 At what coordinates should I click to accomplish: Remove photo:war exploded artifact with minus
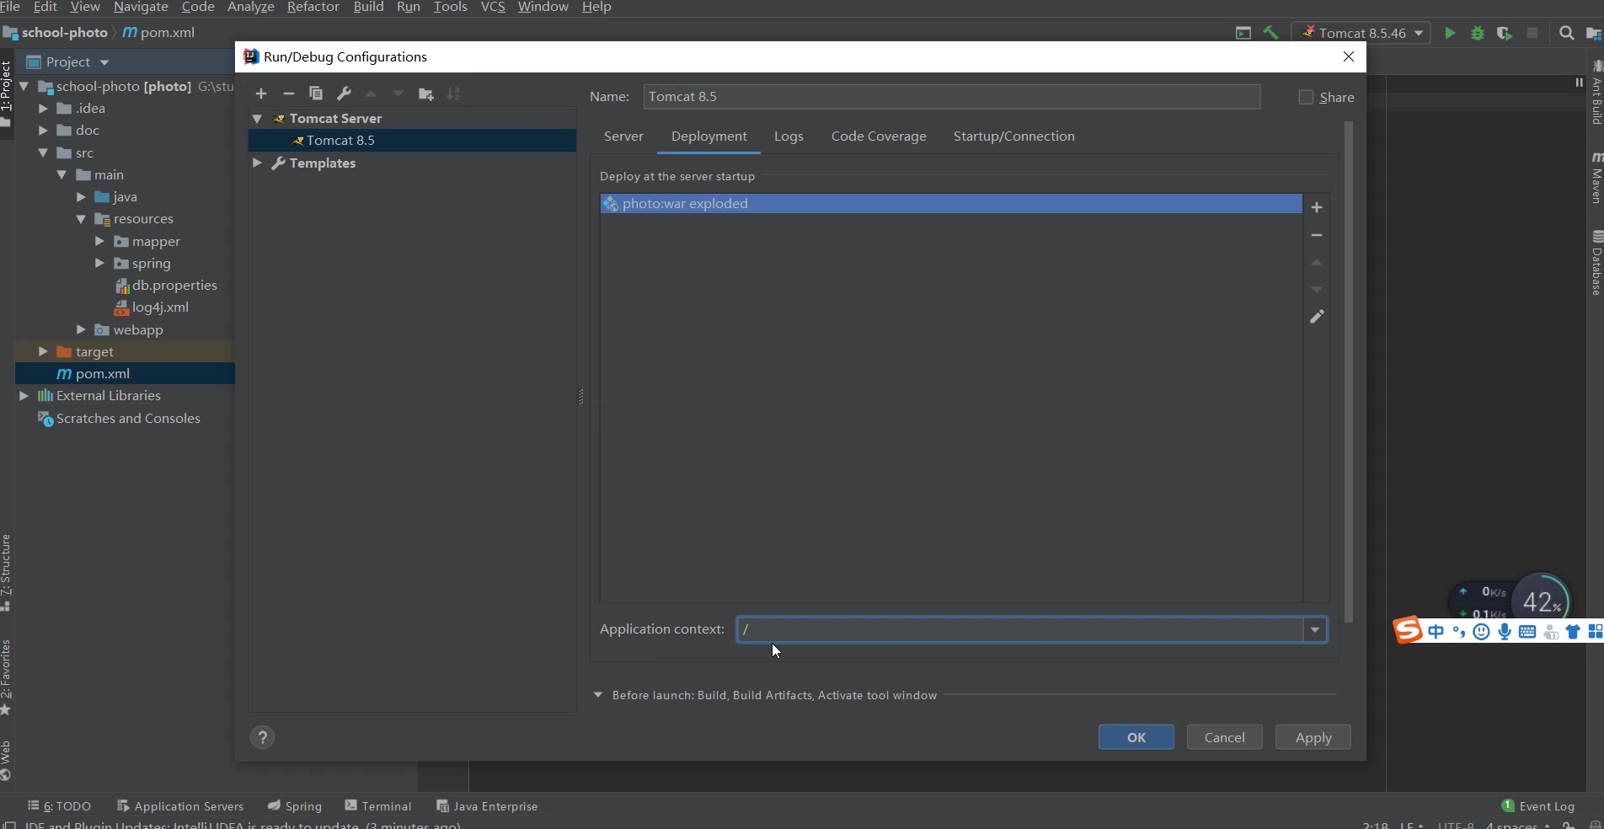1317,235
